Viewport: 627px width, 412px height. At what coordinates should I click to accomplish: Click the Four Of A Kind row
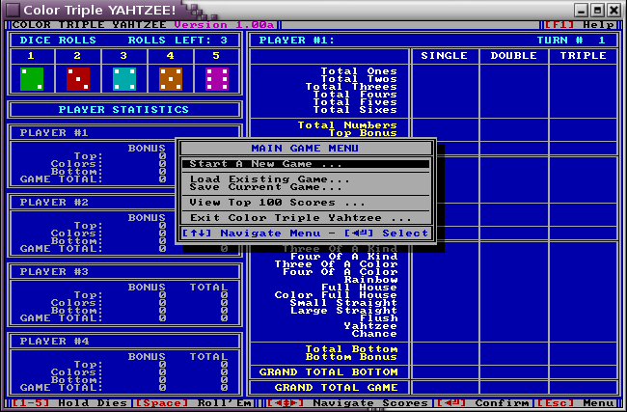344,257
